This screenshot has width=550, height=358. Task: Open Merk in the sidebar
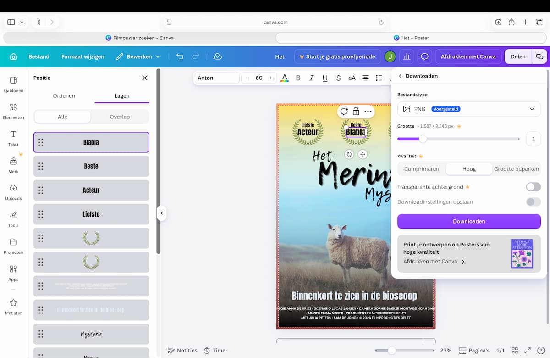pos(13,165)
